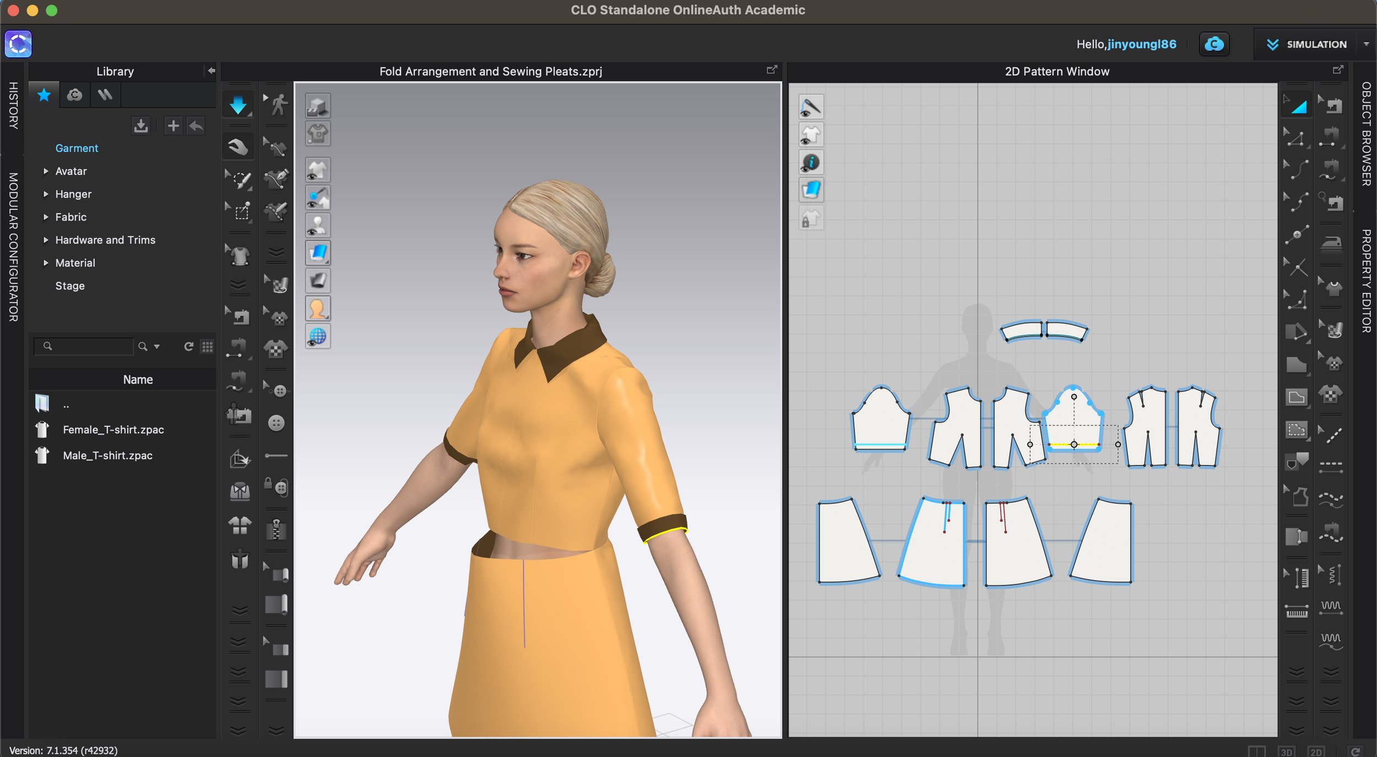
Task: Toggle Show 2D garment visibility icon in 2D window
Action: [811, 134]
